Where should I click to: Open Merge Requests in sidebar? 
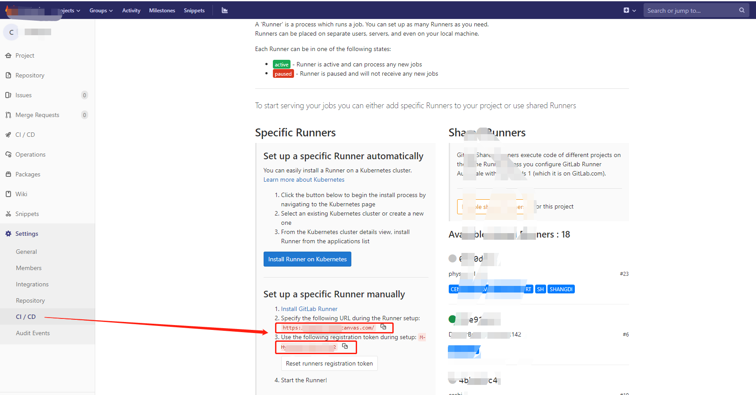37,115
